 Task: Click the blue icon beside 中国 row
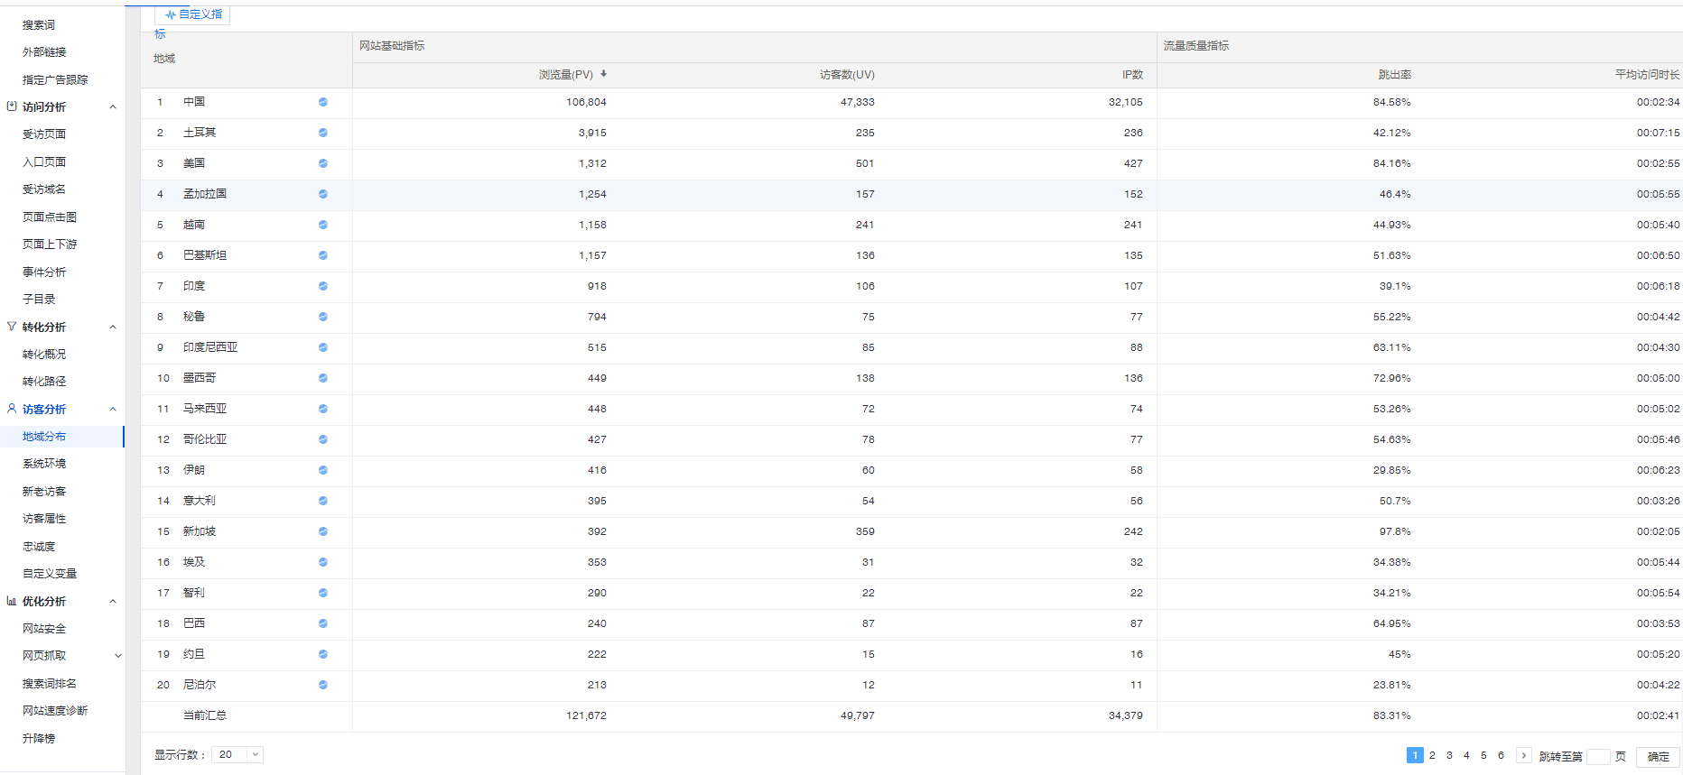322,102
